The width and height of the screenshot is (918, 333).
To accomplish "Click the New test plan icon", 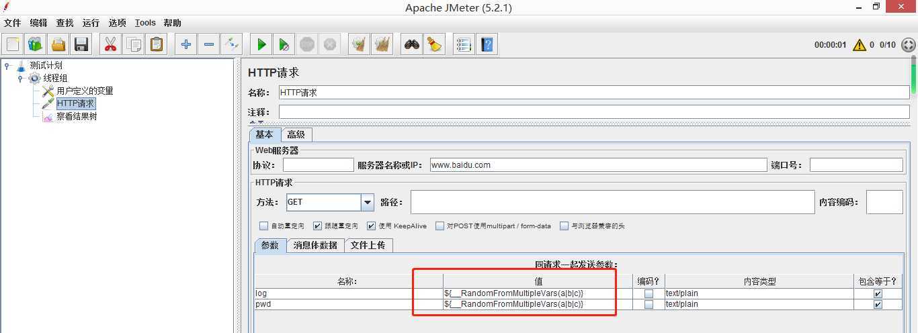I will coord(13,44).
